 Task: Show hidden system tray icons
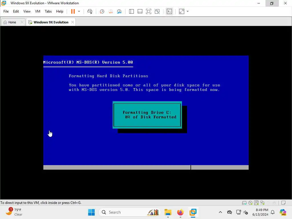(220, 212)
